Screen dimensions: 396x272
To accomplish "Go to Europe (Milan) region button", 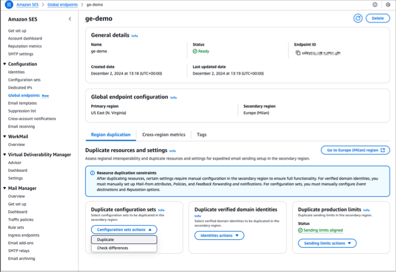I will [355, 150].
